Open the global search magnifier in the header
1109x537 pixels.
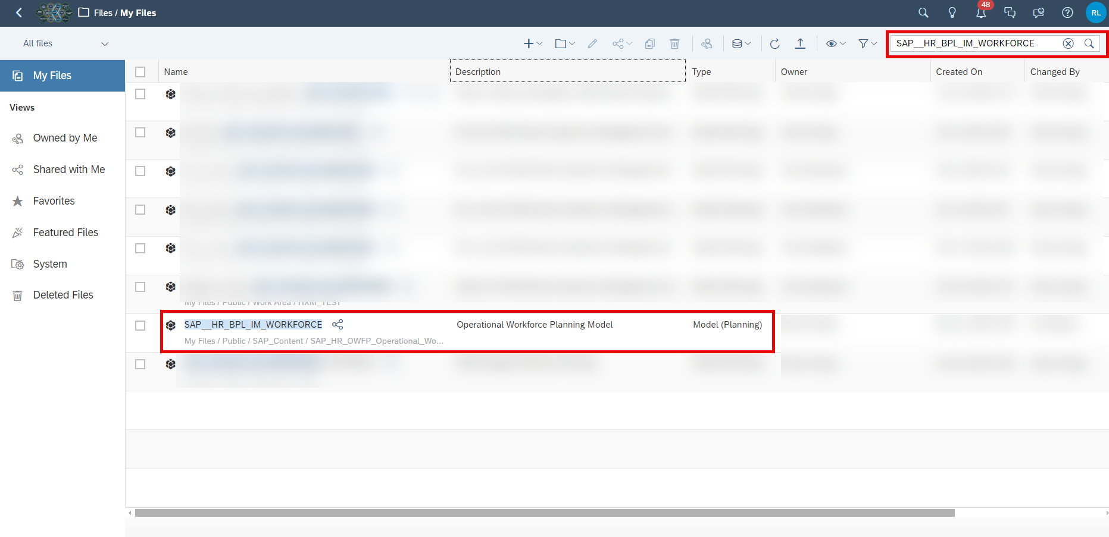coord(923,12)
